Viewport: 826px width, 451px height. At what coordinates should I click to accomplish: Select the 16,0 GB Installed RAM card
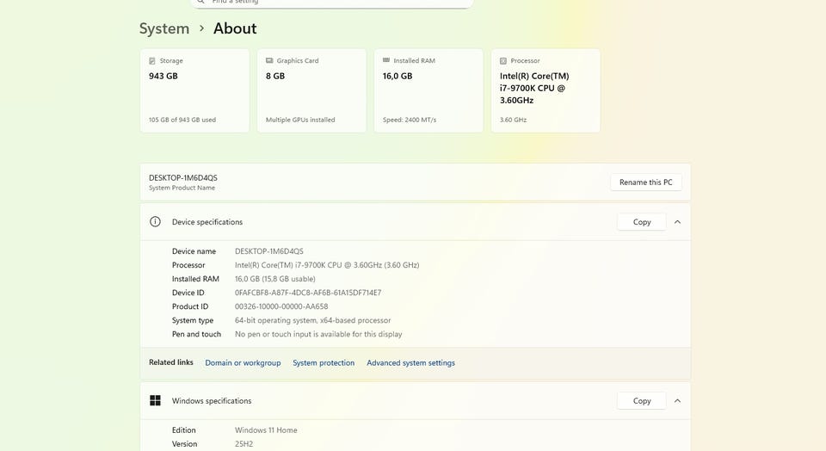tap(428, 90)
